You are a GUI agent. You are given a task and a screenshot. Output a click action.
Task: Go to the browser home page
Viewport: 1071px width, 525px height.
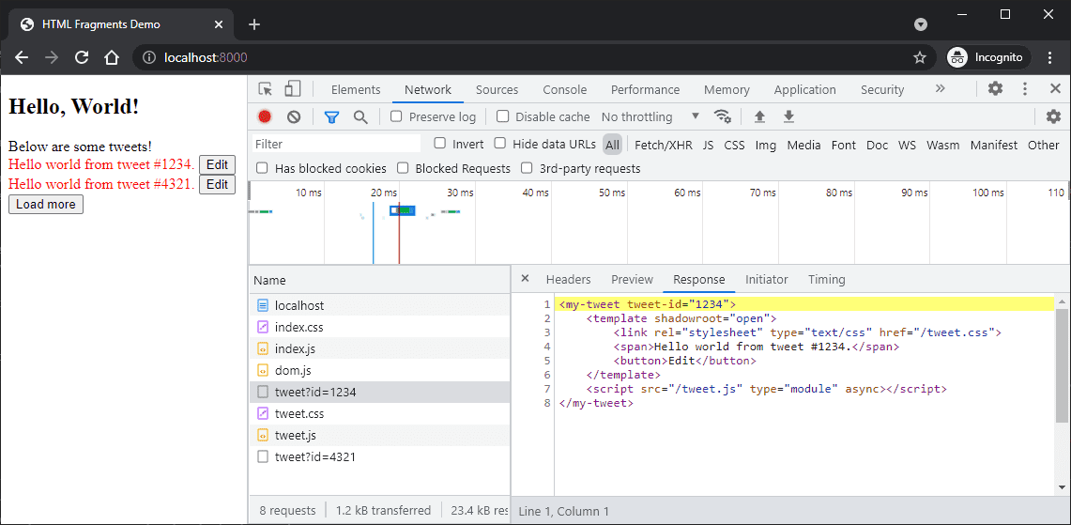click(x=112, y=57)
